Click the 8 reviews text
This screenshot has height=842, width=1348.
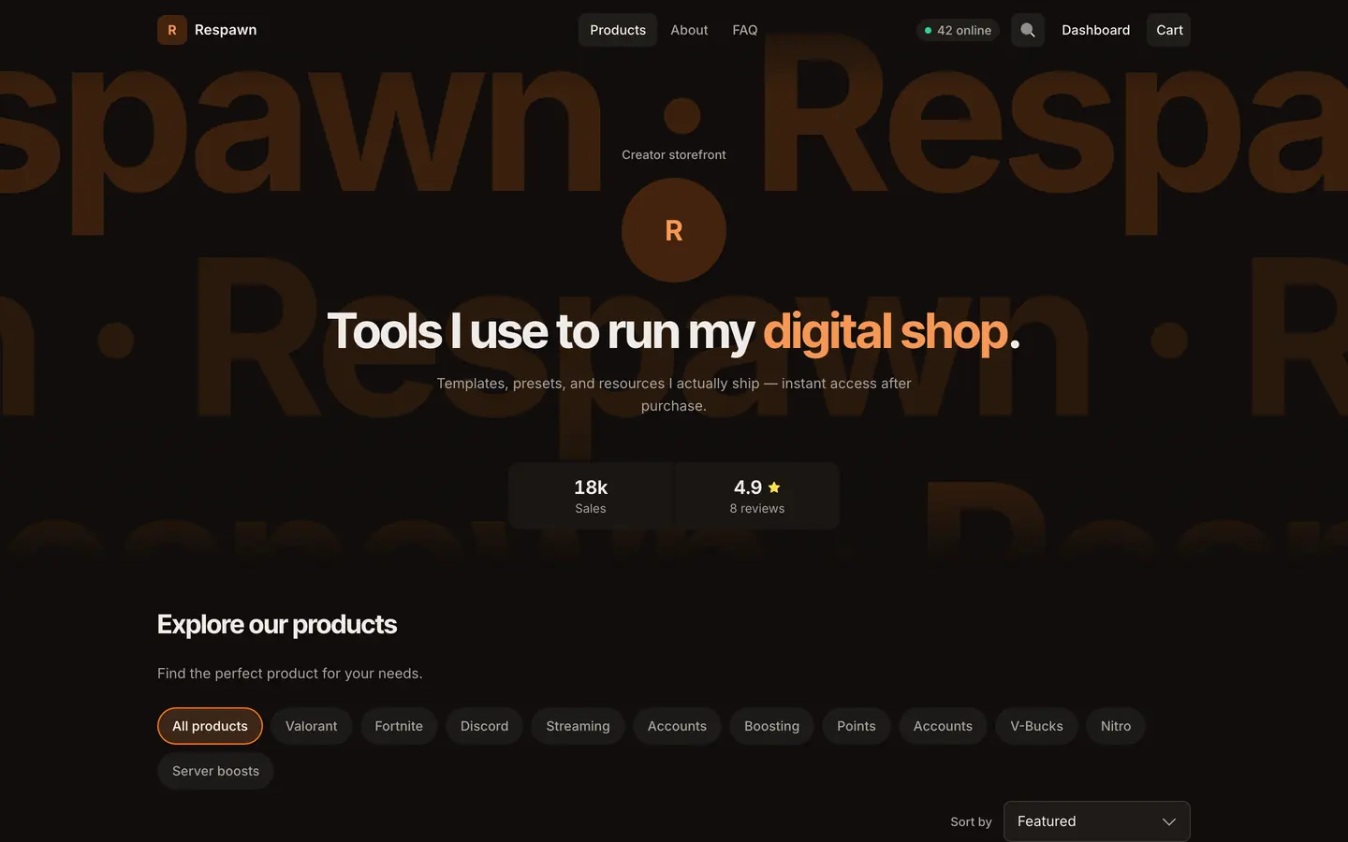[757, 509]
